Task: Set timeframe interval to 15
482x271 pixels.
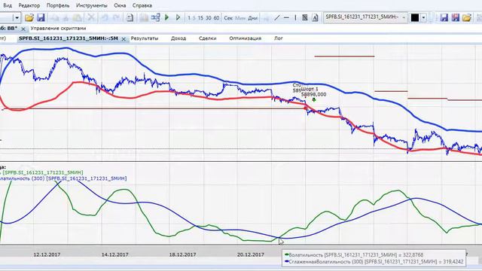Action: (200, 18)
